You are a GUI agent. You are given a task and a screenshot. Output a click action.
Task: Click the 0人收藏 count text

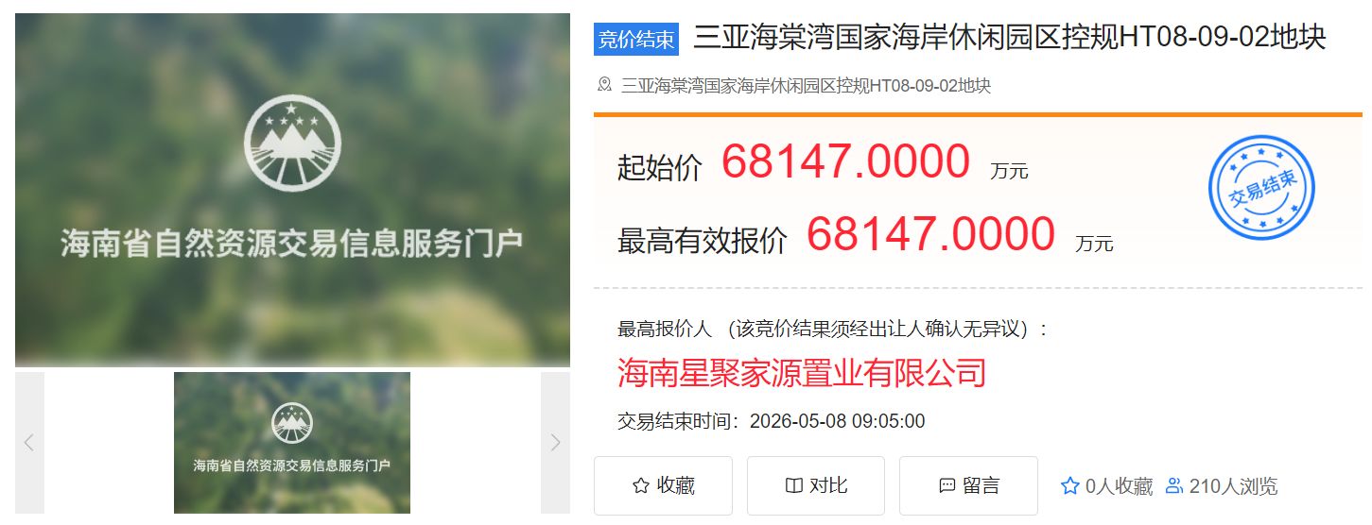(x=1119, y=486)
